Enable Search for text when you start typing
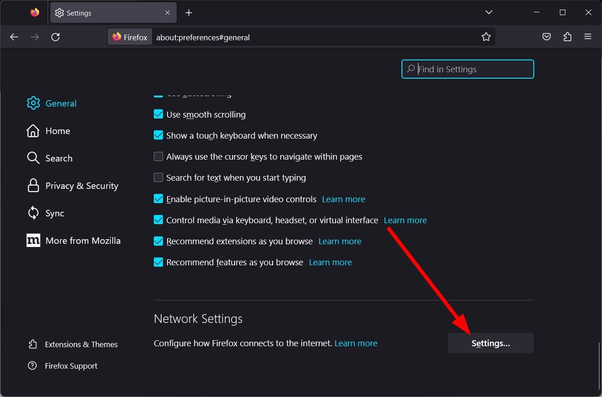 158,177
